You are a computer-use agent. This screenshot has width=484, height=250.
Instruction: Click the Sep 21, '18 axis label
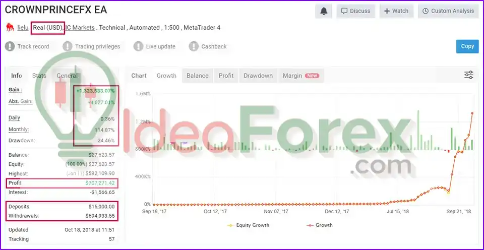click(x=458, y=212)
